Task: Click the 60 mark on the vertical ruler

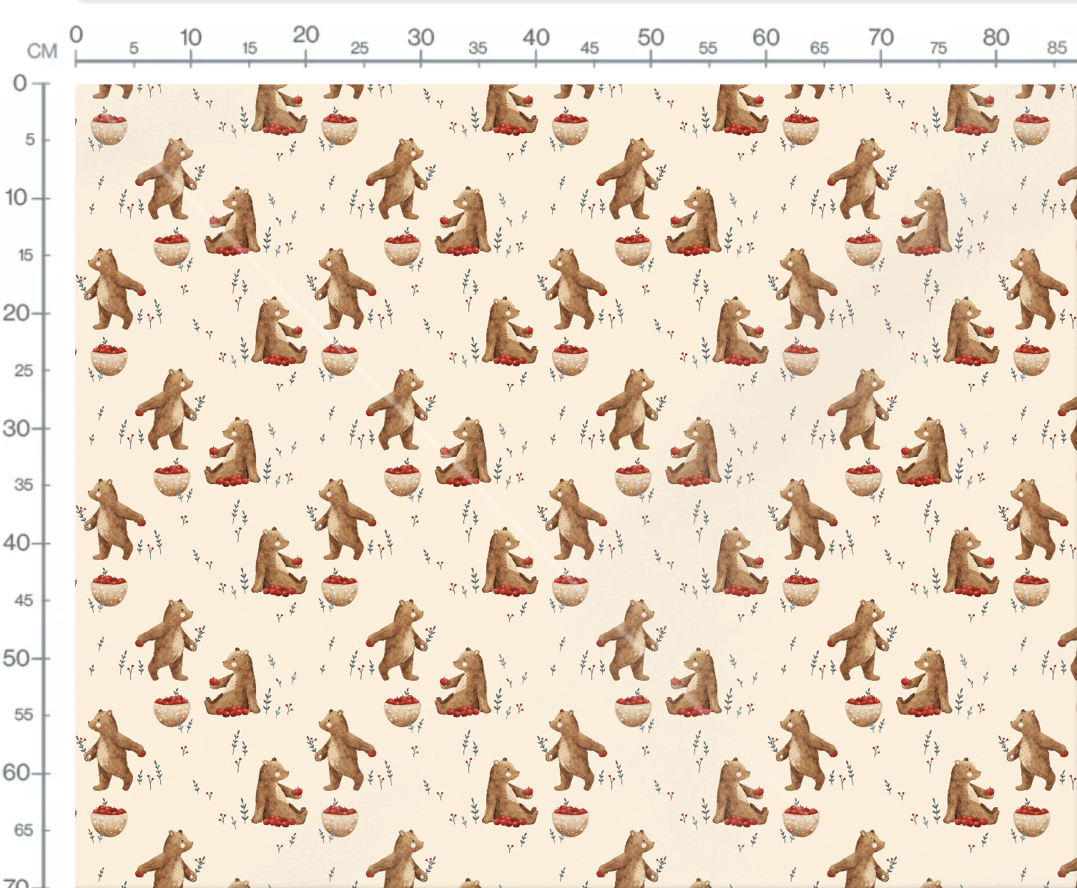Action: [x=16, y=772]
